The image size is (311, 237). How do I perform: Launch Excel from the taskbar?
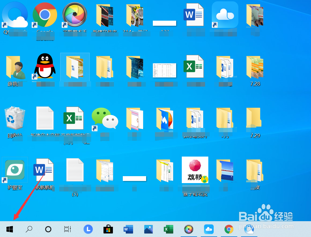[168, 229]
